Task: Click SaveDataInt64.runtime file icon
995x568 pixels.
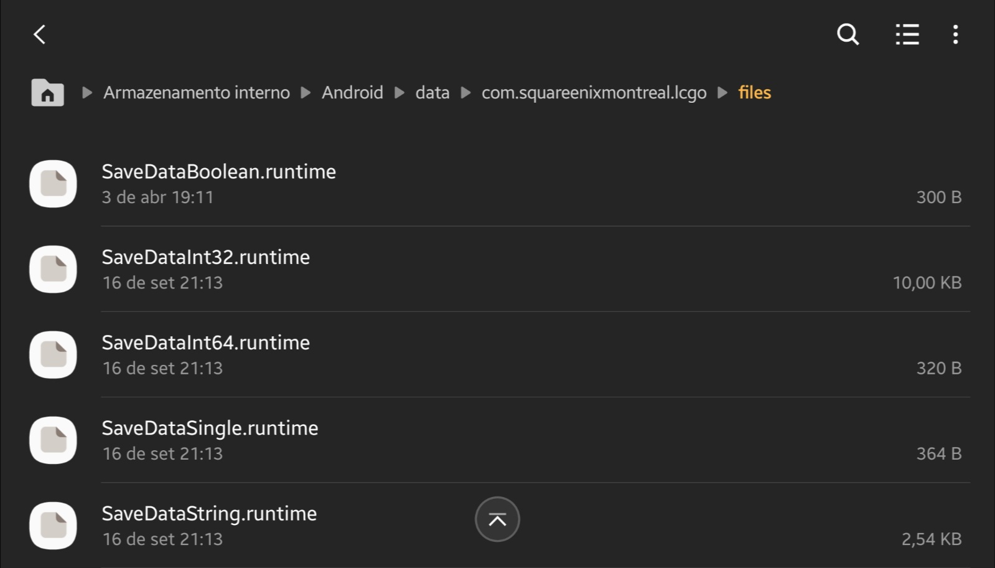Action: tap(54, 355)
